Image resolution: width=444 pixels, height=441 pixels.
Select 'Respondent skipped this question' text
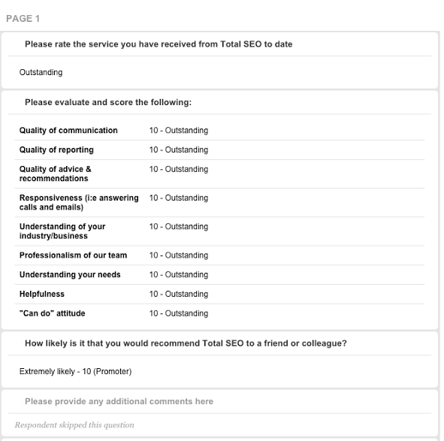pyautogui.click(x=74, y=425)
